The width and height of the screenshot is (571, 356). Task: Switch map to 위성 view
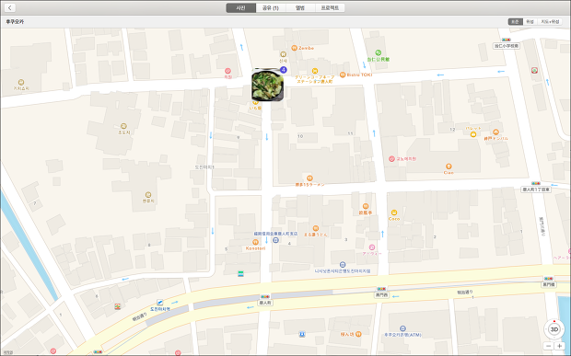[530, 22]
